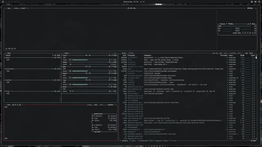This screenshot has width=262, height=147.
Task: Switch to workspace 5 in top bar
Action: (x=17, y=2)
